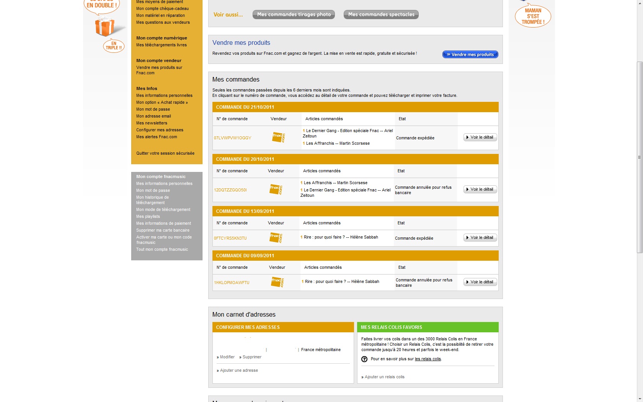Click the orange gift box promo image
The height and width of the screenshot is (402, 643).
tap(105, 27)
